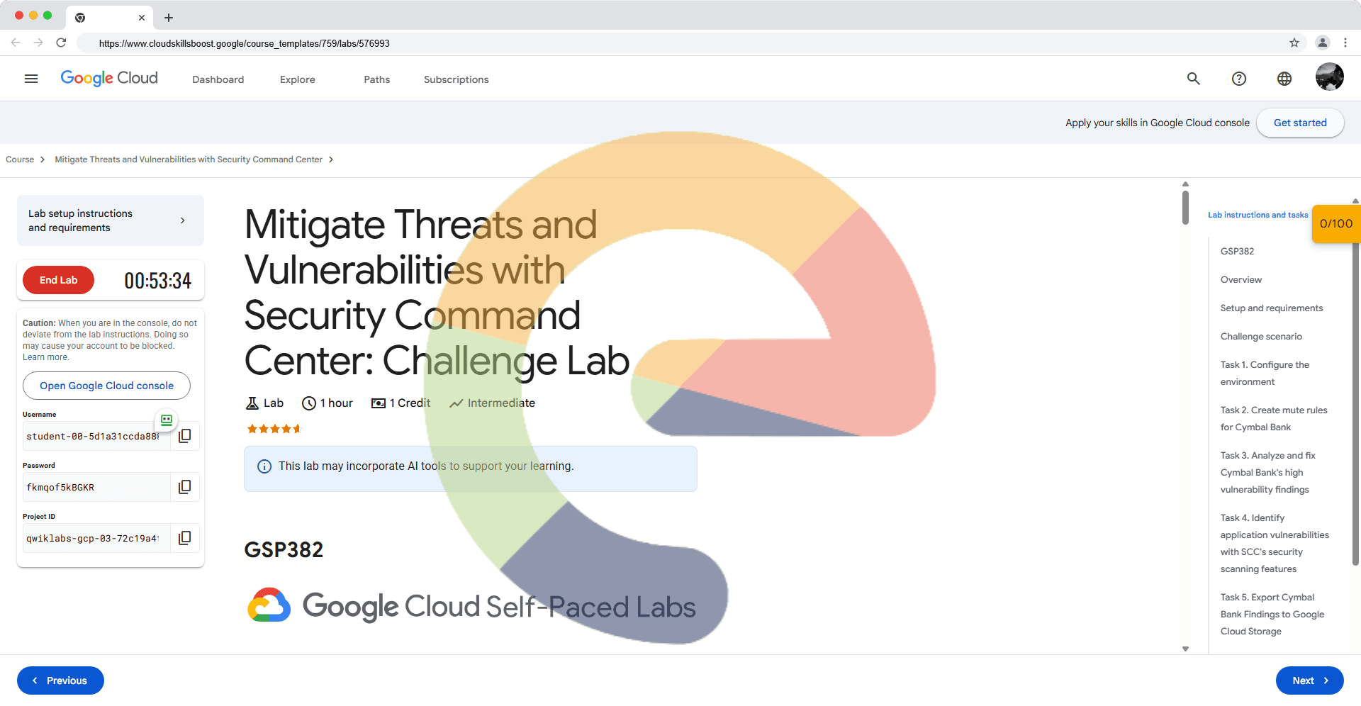This screenshot has height=706, width=1361.
Task: Open the Paths menu item
Action: click(x=376, y=79)
